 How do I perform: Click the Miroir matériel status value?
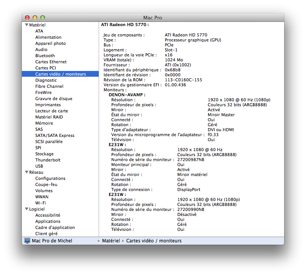(x=192, y=175)
